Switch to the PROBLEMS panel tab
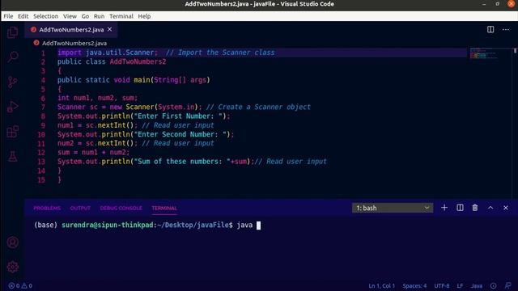Viewport: 518px width, 291px height. click(47, 209)
